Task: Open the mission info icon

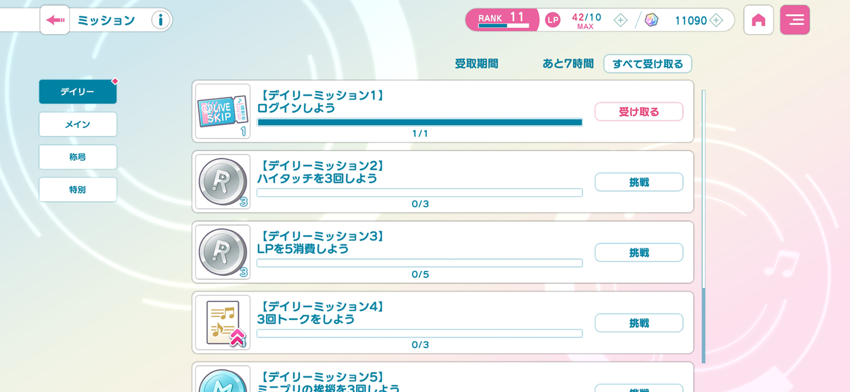Action: 160,20
